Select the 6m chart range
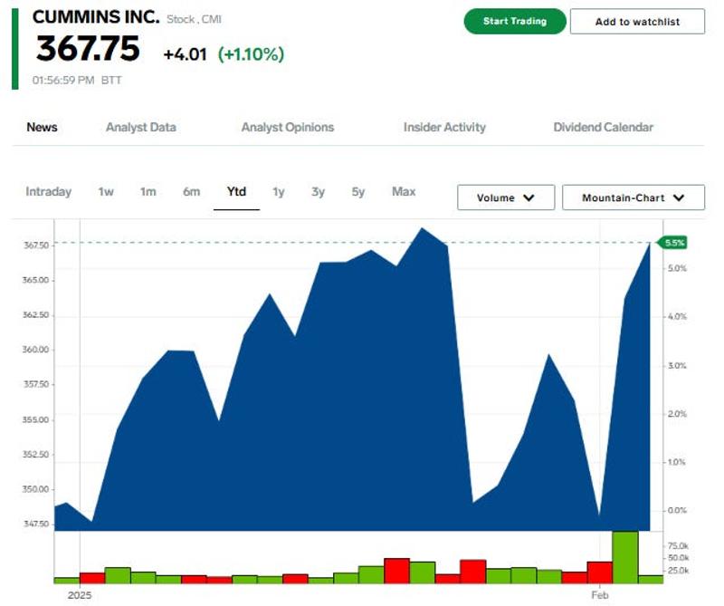The image size is (724, 606). click(191, 191)
